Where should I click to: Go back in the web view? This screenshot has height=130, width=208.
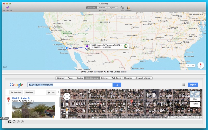(18, 122)
